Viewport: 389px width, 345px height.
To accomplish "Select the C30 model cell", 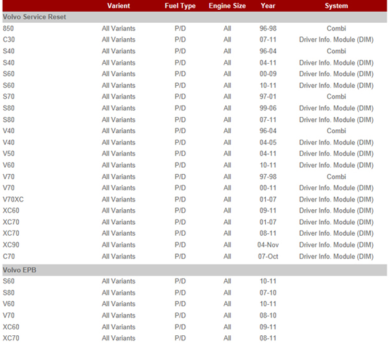I will 8,40.
